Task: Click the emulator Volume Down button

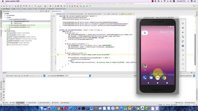Action: tap(183, 32)
